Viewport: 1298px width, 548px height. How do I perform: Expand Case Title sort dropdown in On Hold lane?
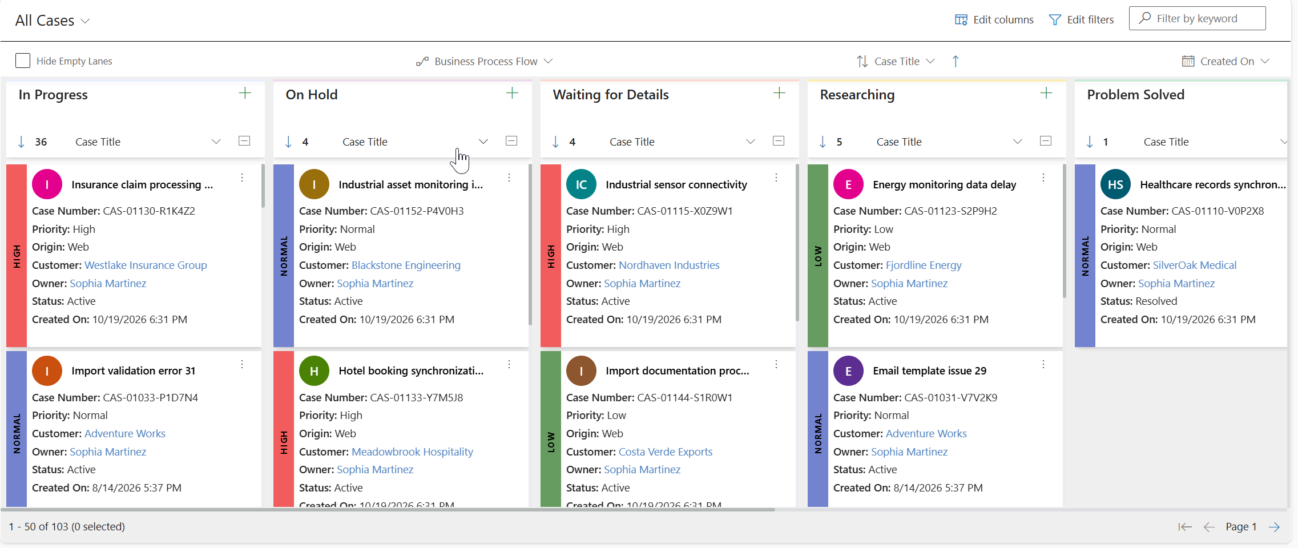click(483, 142)
